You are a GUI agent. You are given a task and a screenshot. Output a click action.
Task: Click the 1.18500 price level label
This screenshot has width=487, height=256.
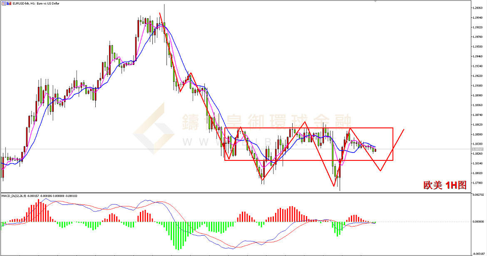pyautogui.click(x=477, y=134)
